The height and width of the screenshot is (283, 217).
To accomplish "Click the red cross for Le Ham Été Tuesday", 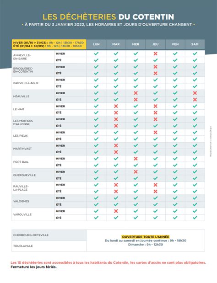I will point(116,112).
